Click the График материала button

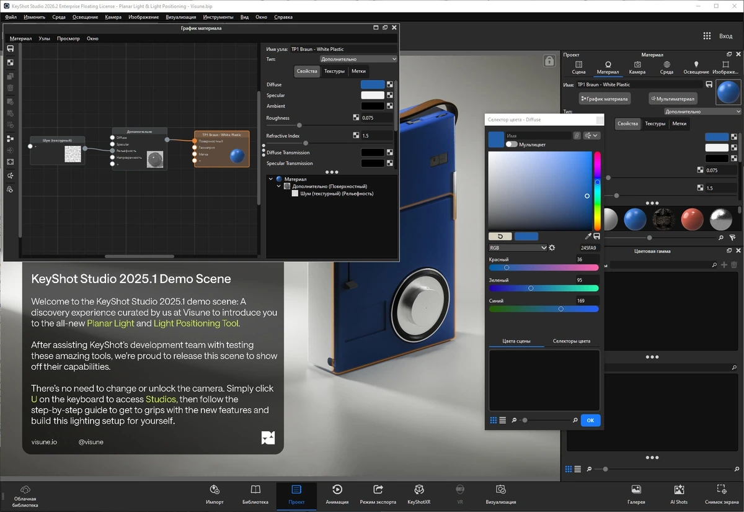(604, 98)
